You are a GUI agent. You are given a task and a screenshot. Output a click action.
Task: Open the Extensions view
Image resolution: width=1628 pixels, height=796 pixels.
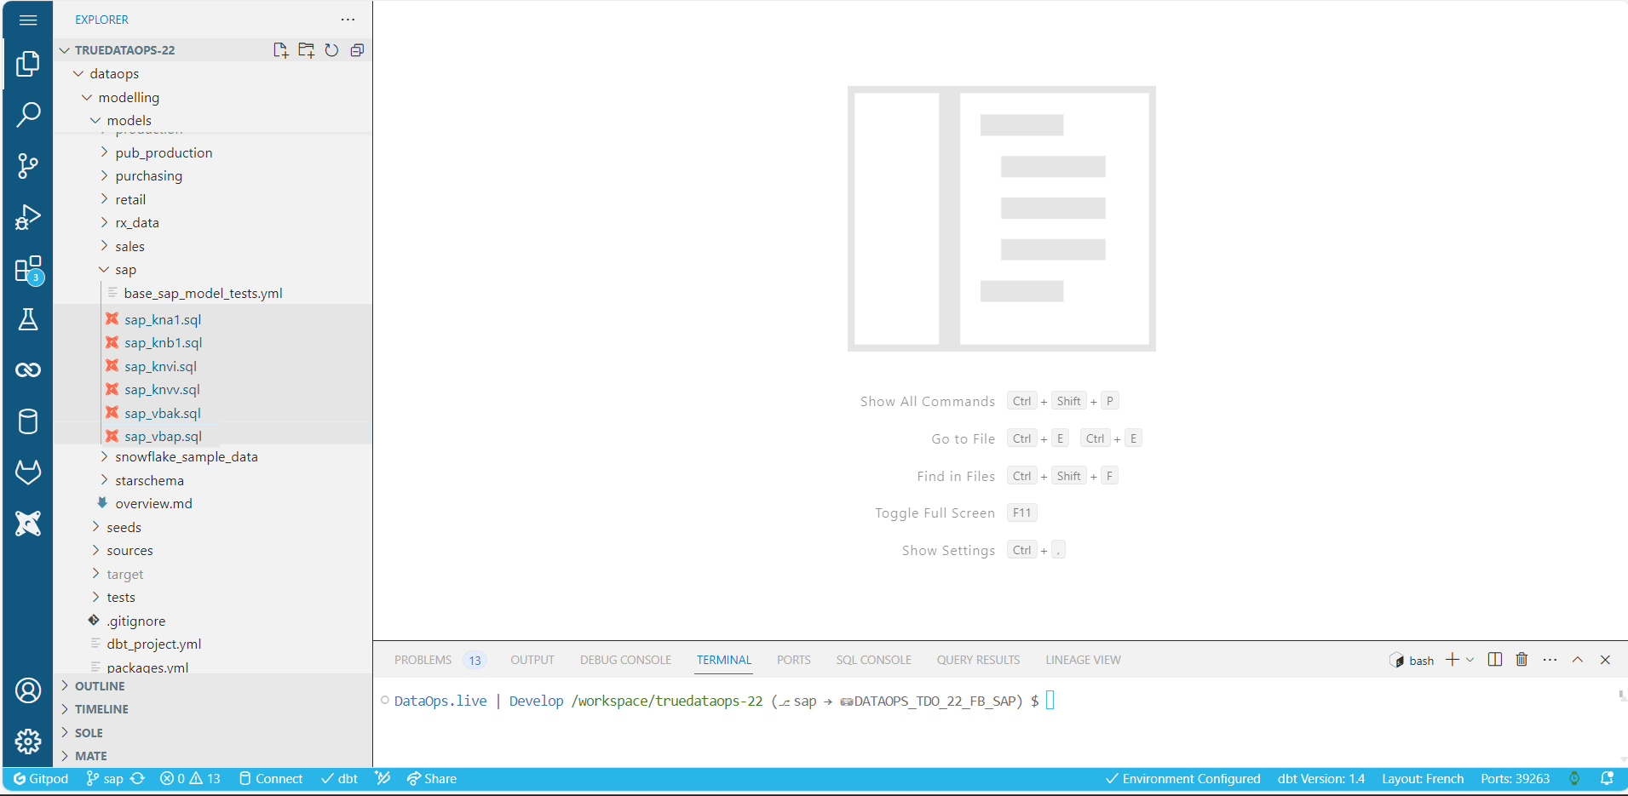click(x=28, y=268)
